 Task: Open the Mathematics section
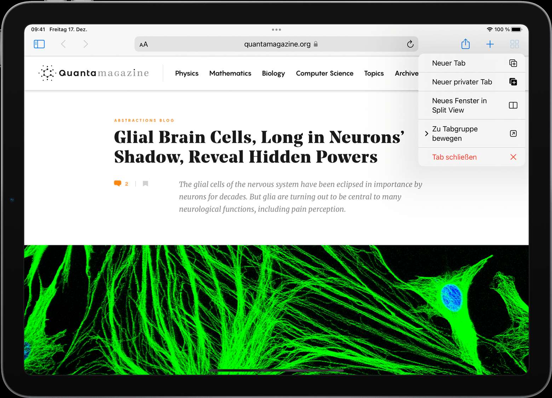230,73
